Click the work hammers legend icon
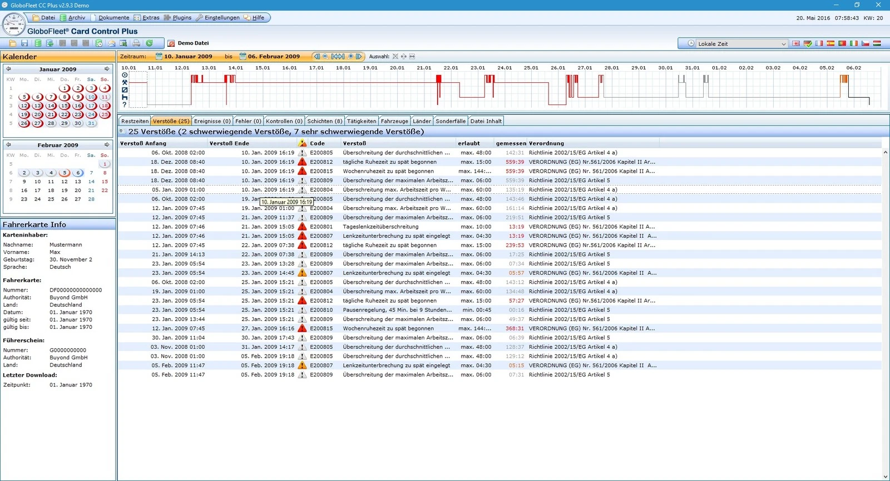Viewport: 890px width, 481px height. (125, 82)
